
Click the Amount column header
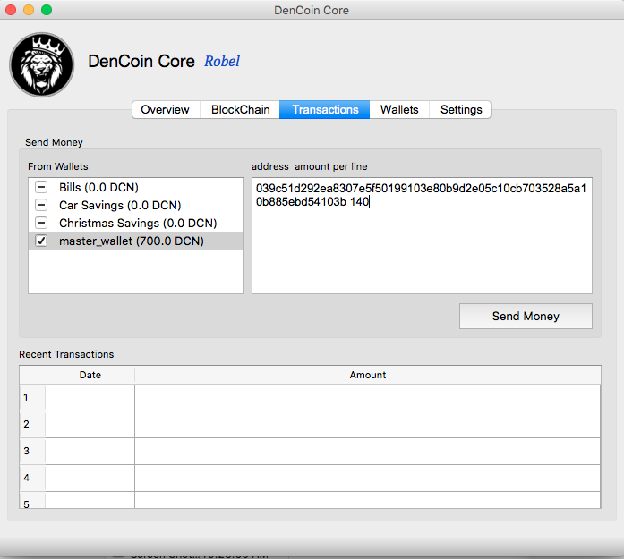point(368,375)
